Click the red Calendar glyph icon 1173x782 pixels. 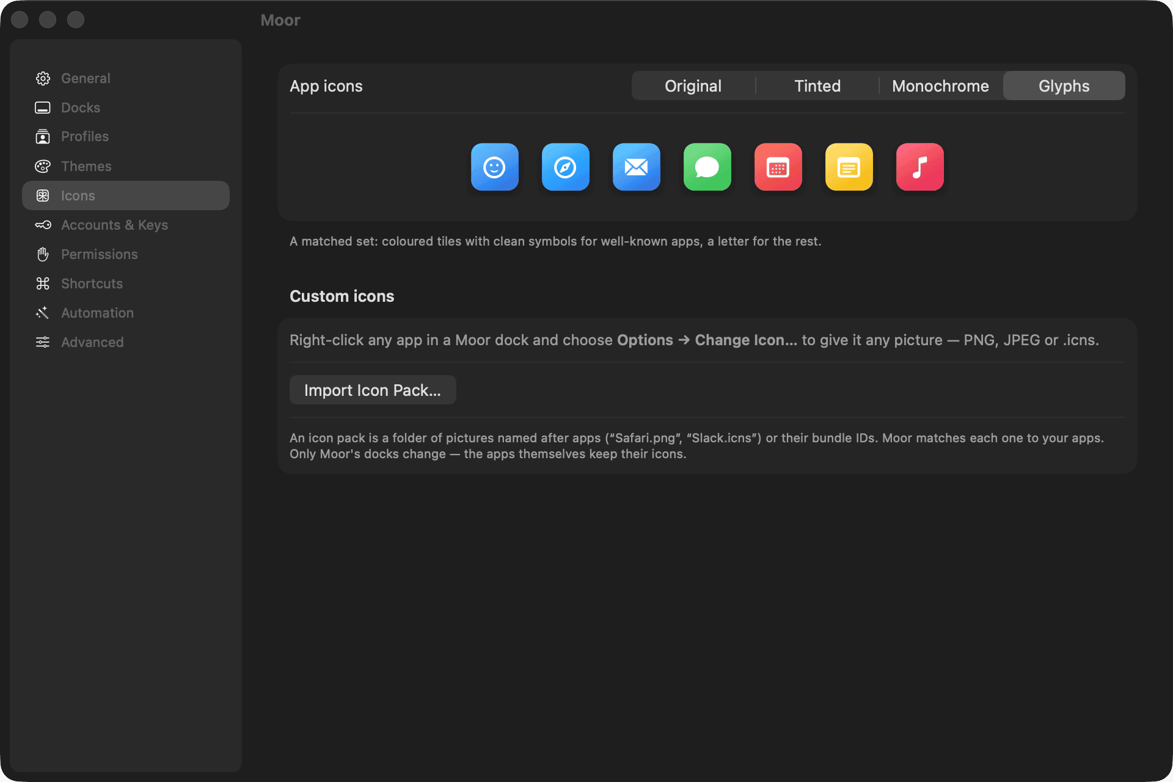click(778, 167)
